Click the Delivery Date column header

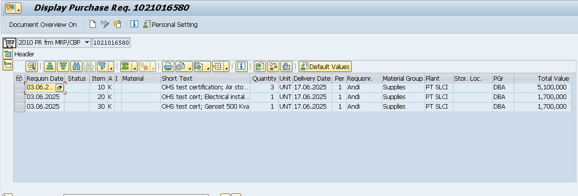[x=312, y=79]
